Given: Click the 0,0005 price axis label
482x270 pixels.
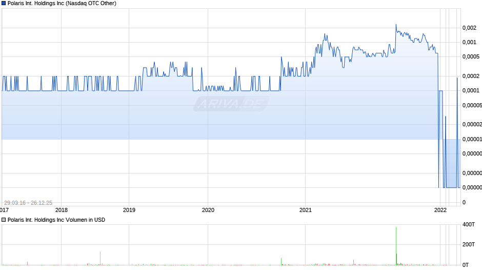Looking at the screenshot, I should click(x=471, y=56).
